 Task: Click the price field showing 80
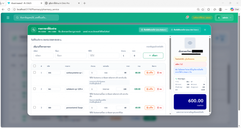click(x=123, y=73)
